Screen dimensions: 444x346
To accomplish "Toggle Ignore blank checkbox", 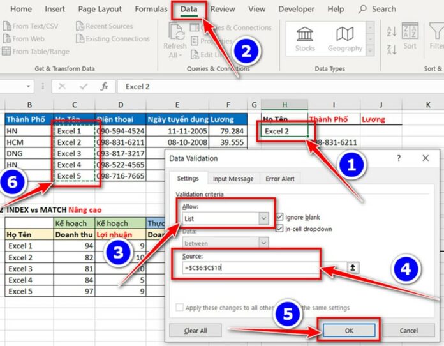I will pos(279,217).
